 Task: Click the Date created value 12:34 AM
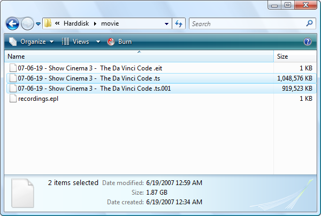point(174,202)
